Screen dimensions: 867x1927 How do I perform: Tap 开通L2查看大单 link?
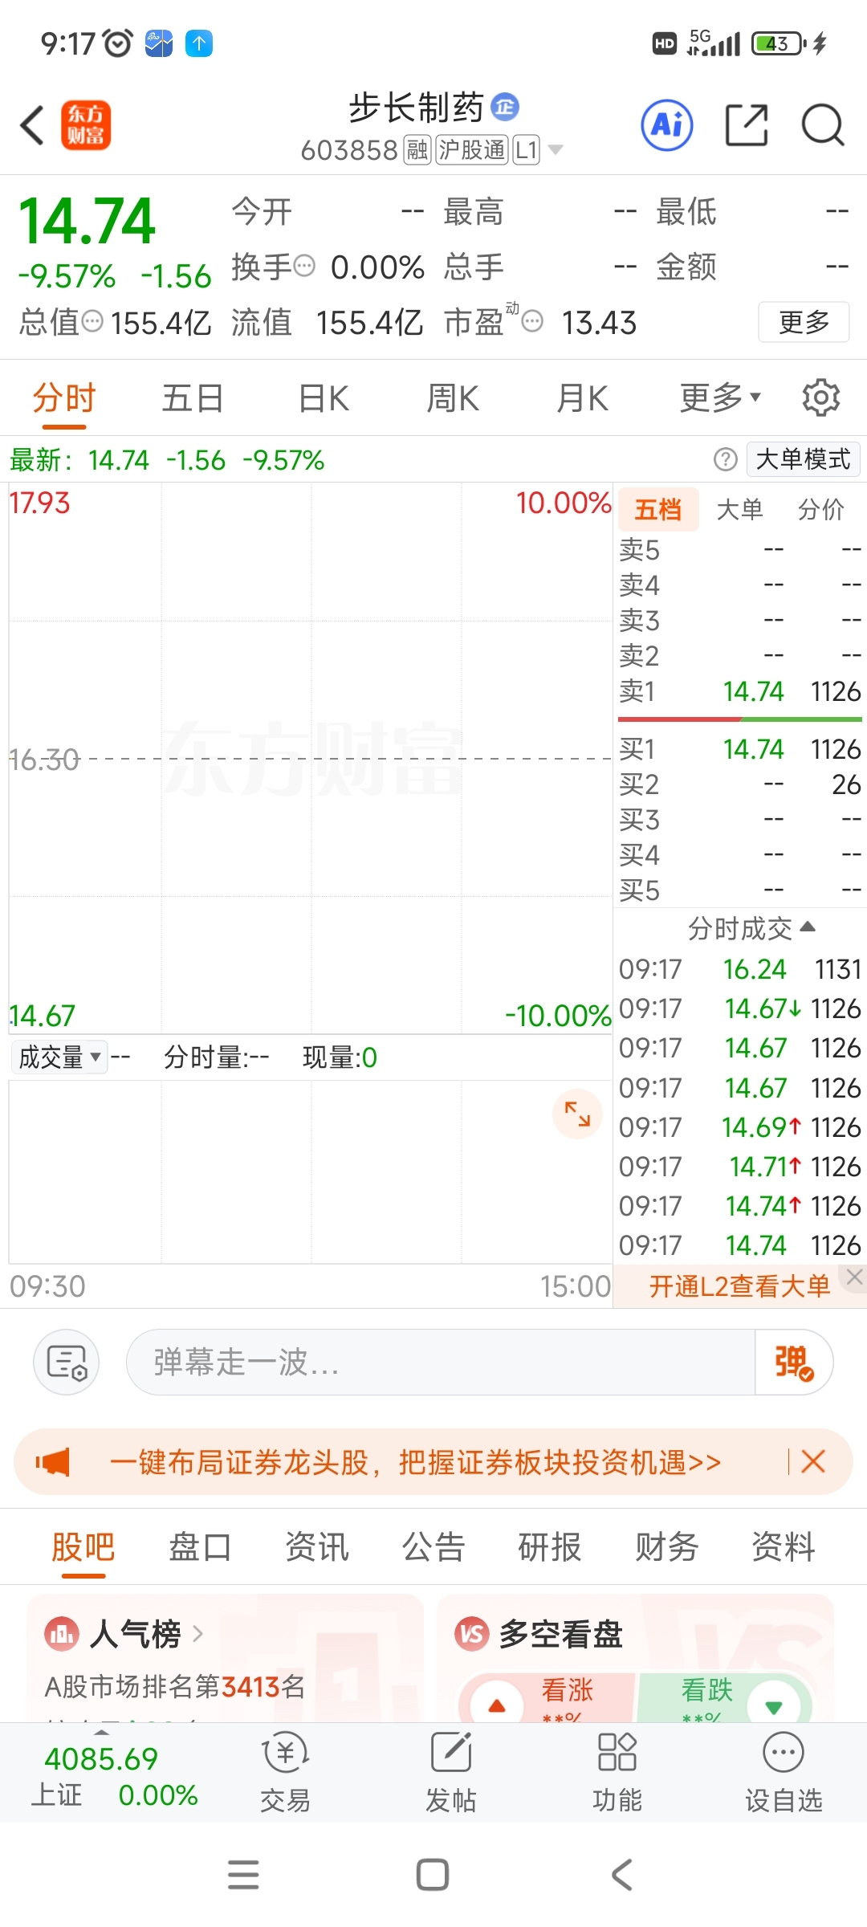(x=739, y=1286)
